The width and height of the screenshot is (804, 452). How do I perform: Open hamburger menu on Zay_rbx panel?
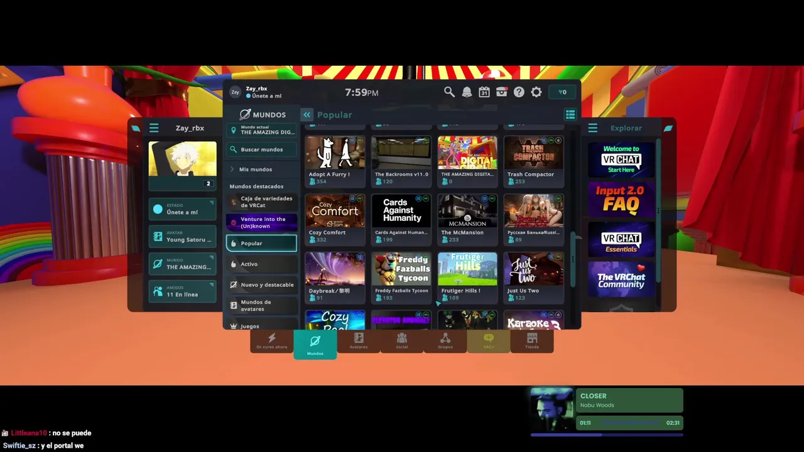pos(154,128)
